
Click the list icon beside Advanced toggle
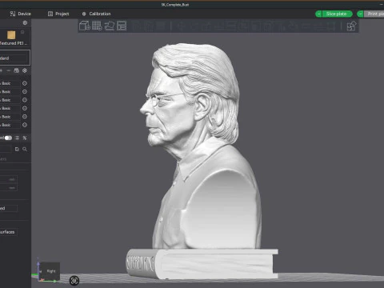click(18, 138)
